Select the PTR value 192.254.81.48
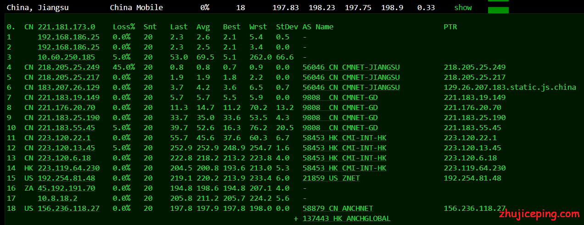584x225 pixels. point(473,178)
